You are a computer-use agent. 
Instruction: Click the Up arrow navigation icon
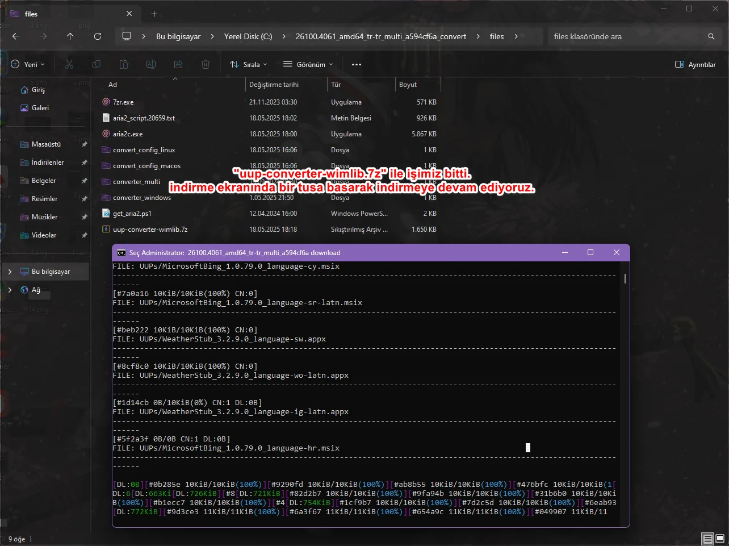pos(70,36)
